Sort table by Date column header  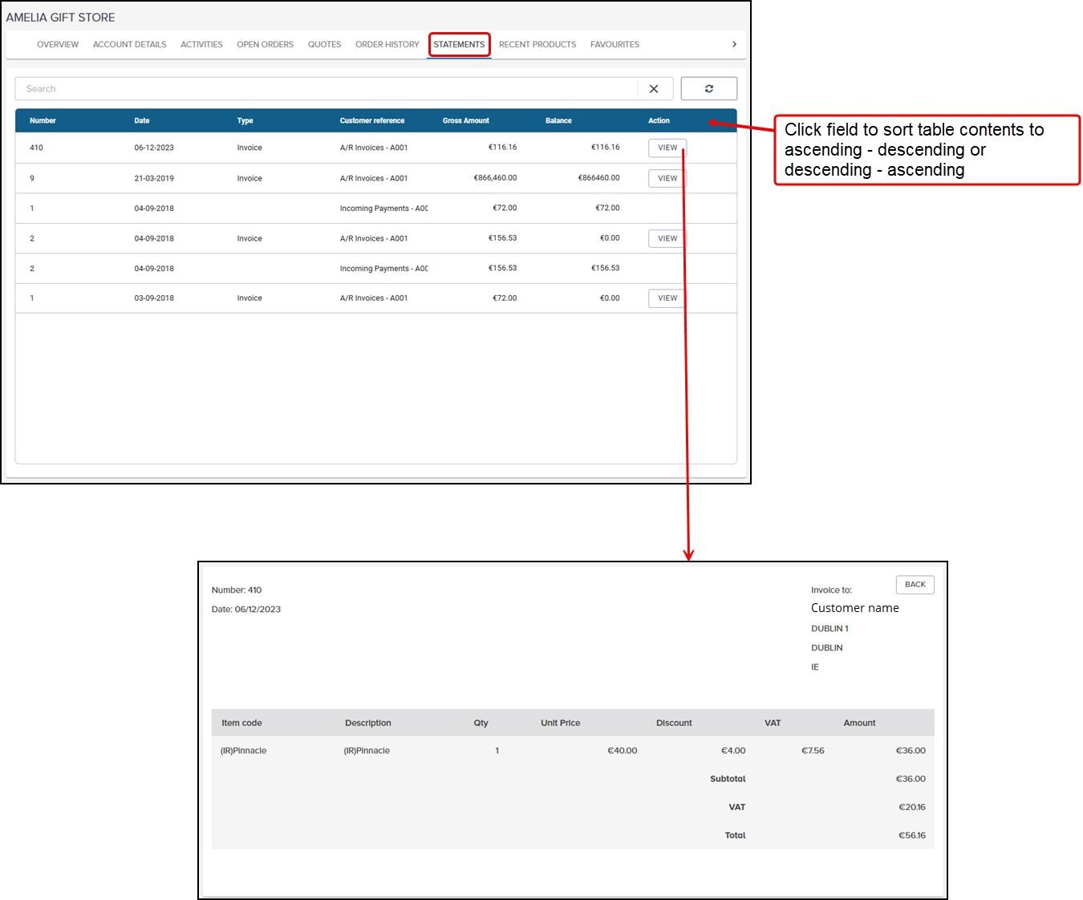click(x=142, y=121)
